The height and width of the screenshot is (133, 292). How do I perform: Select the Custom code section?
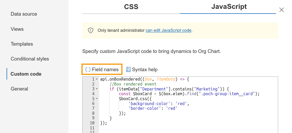(x=26, y=74)
